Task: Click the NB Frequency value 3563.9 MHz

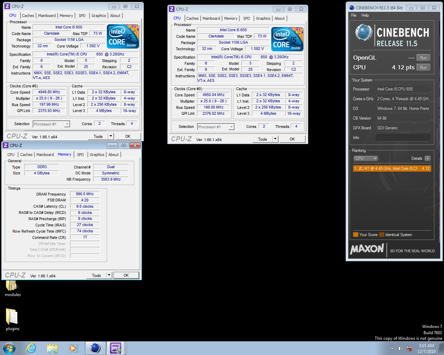Action: tap(111, 180)
